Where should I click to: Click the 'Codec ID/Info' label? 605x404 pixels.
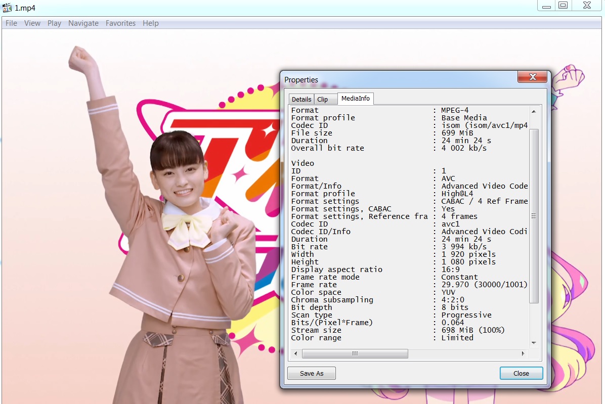point(321,232)
